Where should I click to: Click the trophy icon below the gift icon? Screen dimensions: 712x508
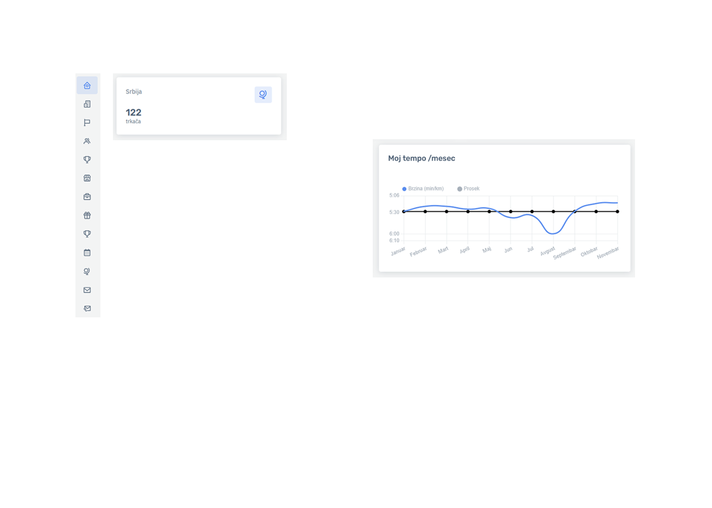pyautogui.click(x=87, y=234)
